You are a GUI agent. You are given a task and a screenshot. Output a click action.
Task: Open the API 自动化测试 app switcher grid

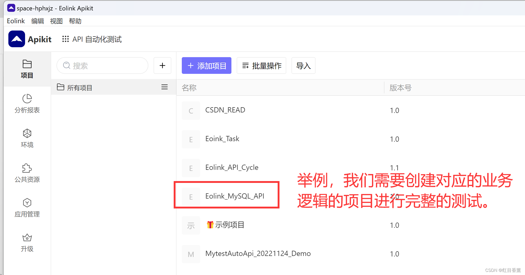tap(65, 39)
